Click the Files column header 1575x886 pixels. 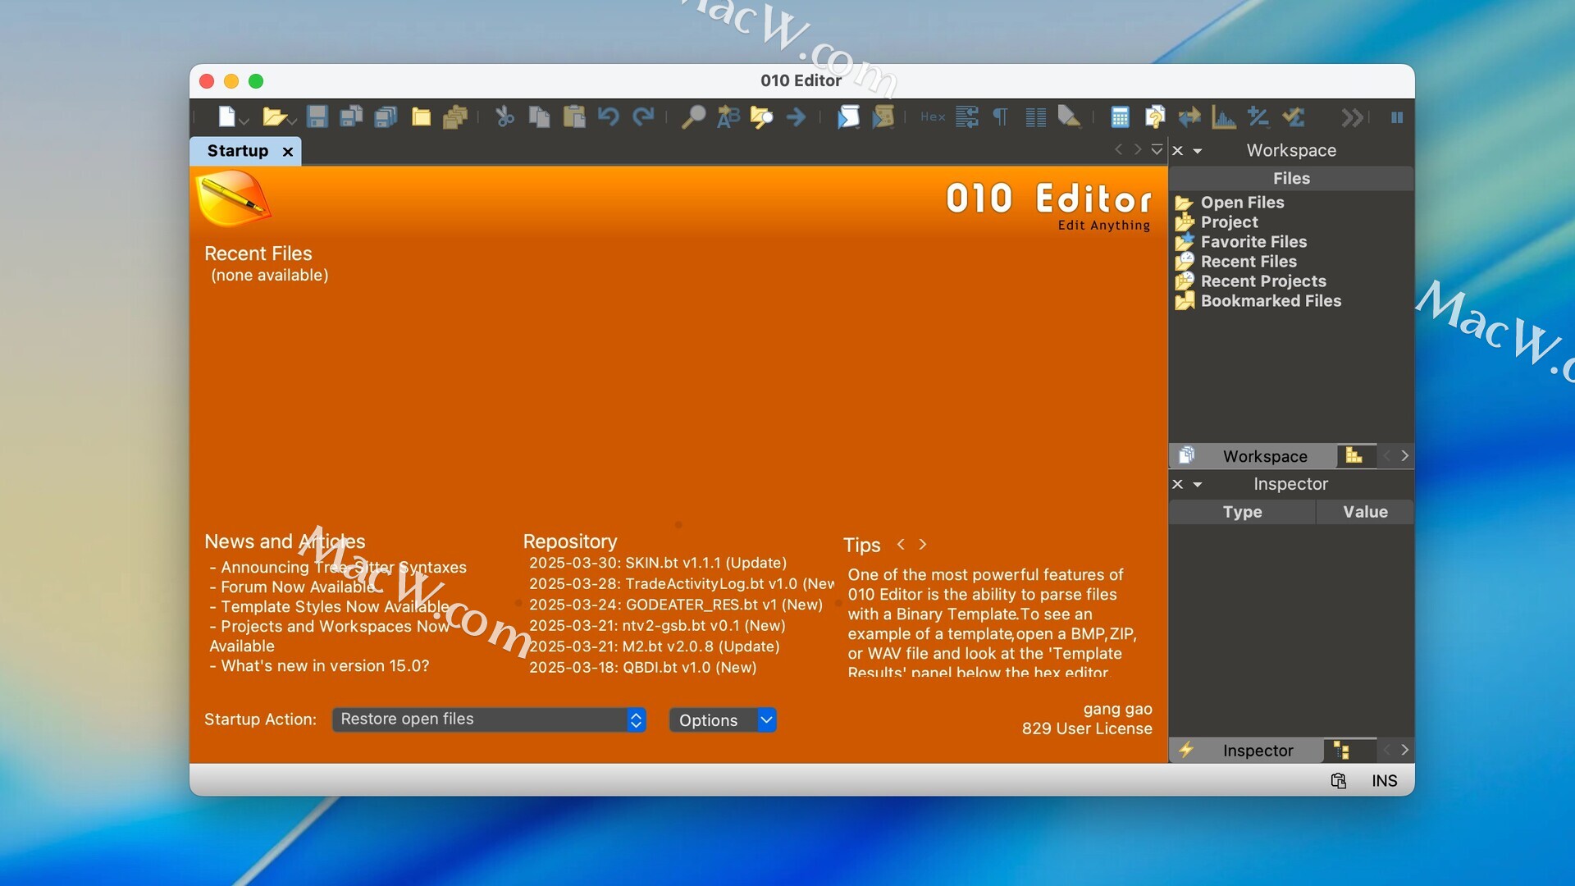[1291, 179]
